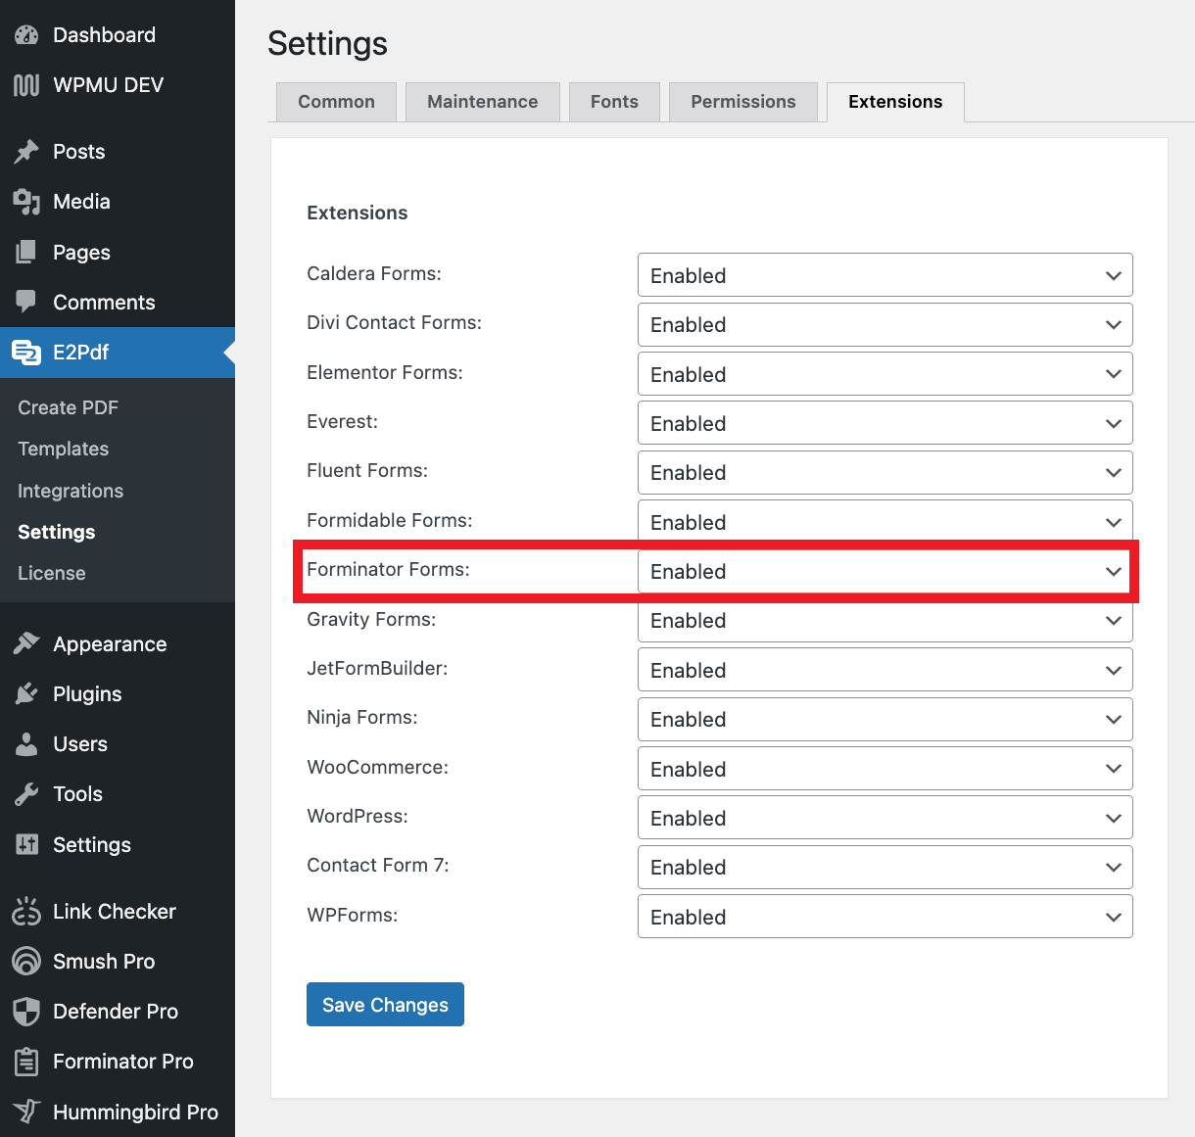This screenshot has width=1195, height=1137.
Task: Expand the Everest status dropdown
Action: click(884, 423)
